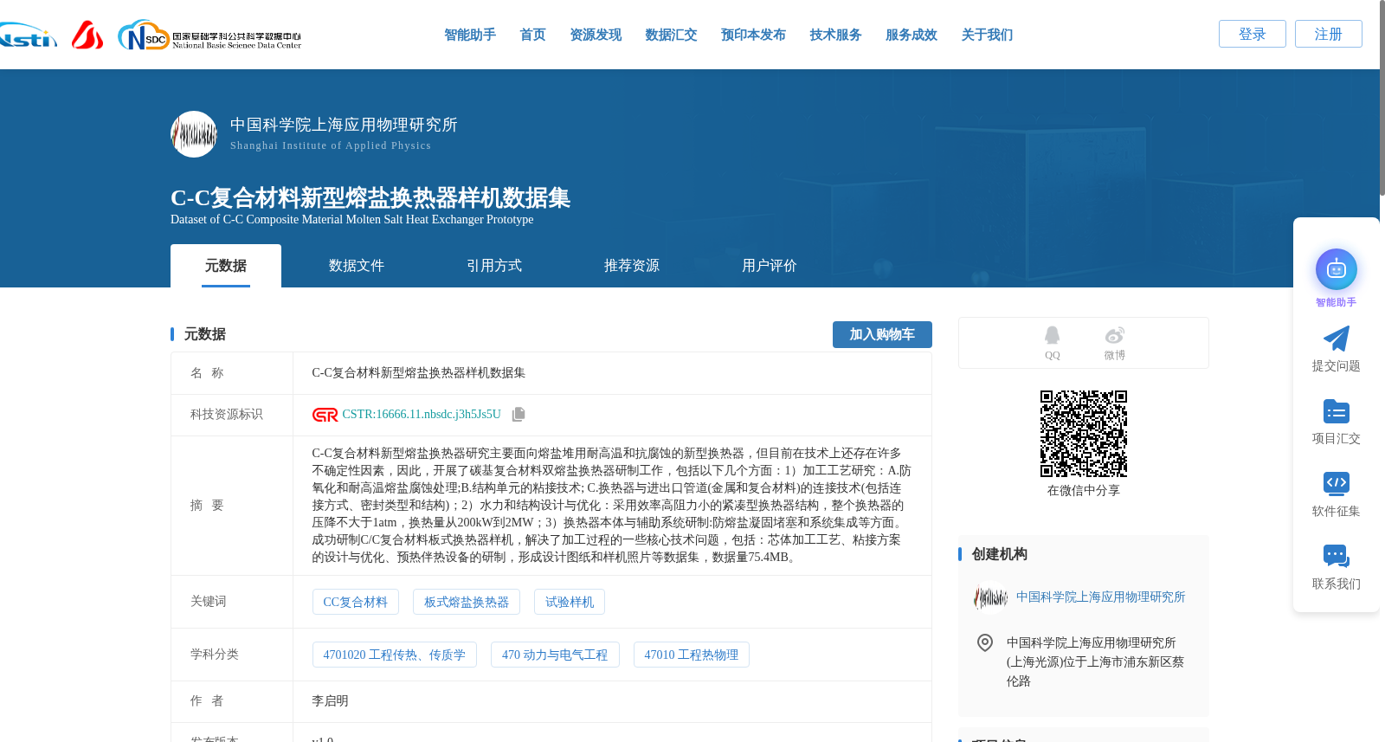This screenshot has height=742, width=1385.
Task: Switch to the 数据文件 tab
Action: 357,266
